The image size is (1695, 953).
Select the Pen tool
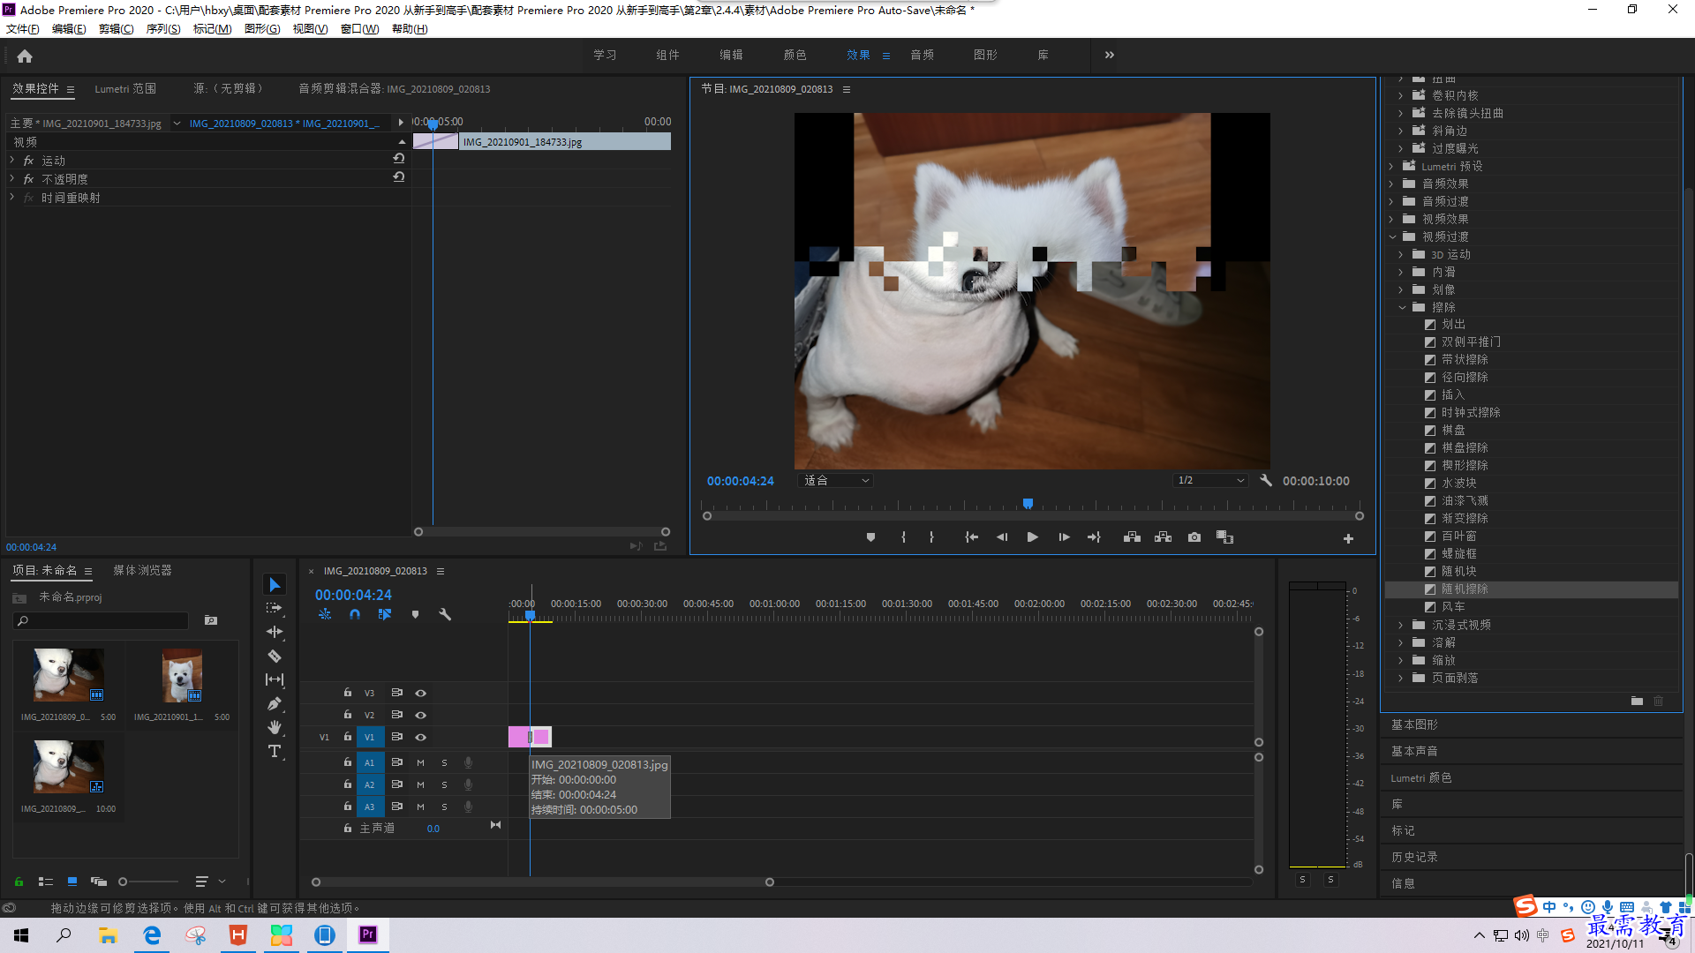pos(275,703)
